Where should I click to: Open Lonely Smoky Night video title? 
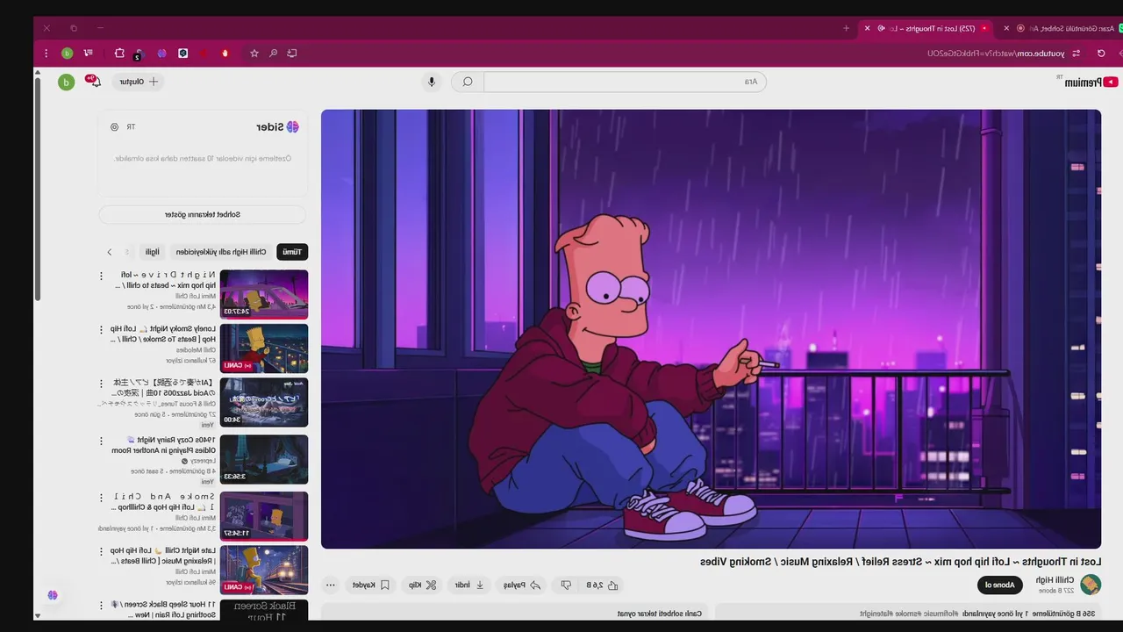[163, 334]
